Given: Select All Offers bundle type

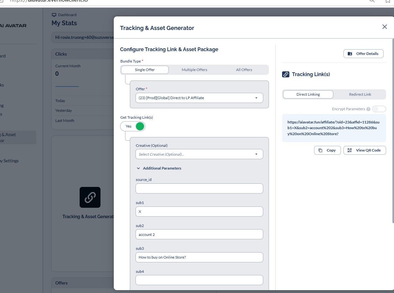Looking at the screenshot, I should 244,70.
